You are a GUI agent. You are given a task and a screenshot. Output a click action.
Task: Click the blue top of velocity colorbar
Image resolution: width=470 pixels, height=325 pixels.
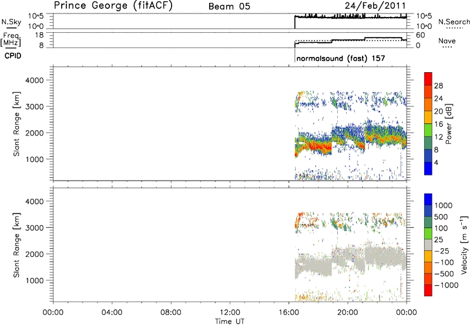coord(428,199)
